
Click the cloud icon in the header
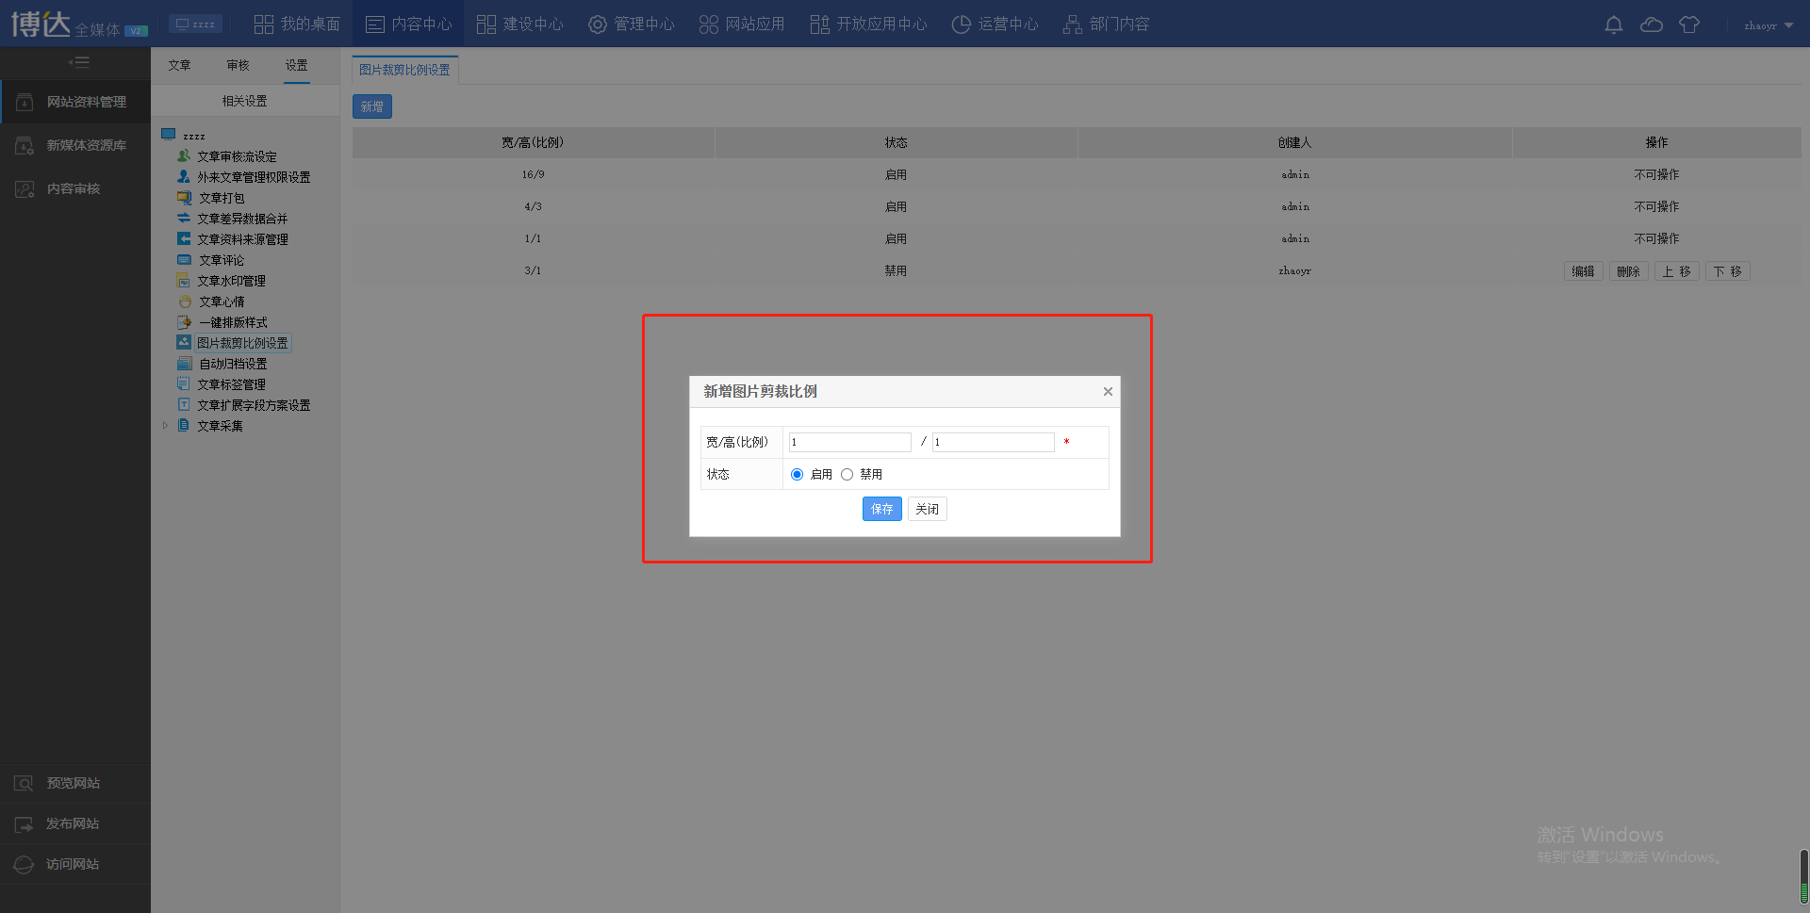pyautogui.click(x=1651, y=24)
